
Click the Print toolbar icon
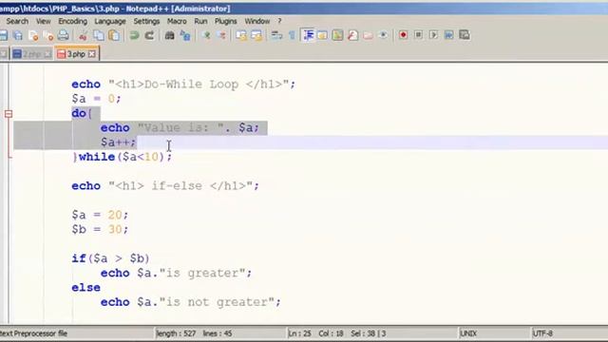(x=64, y=36)
